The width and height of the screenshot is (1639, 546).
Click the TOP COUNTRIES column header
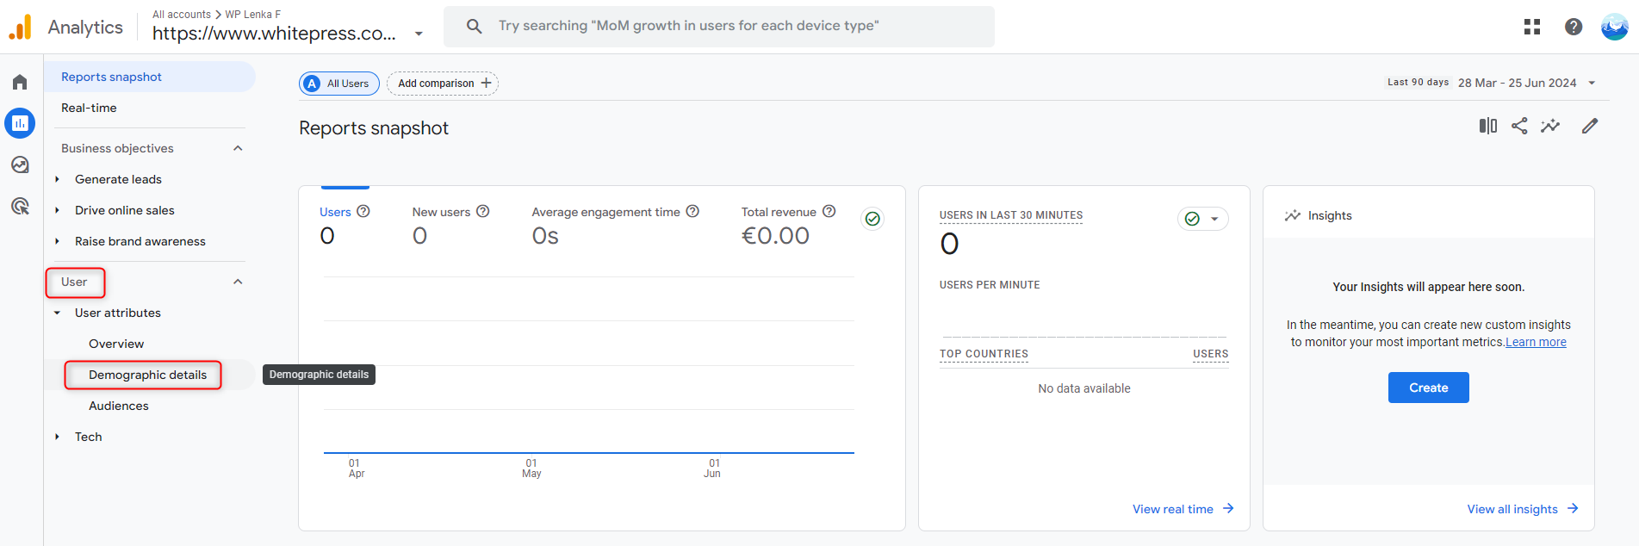click(x=984, y=354)
